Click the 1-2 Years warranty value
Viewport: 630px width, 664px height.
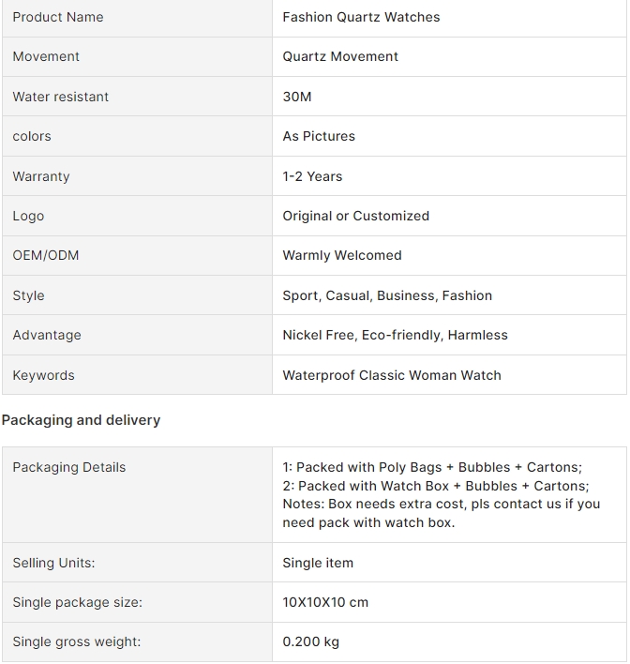312,176
